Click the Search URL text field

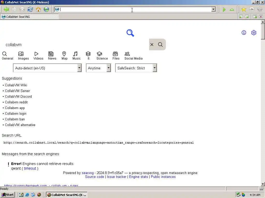pyautogui.click(x=99, y=143)
